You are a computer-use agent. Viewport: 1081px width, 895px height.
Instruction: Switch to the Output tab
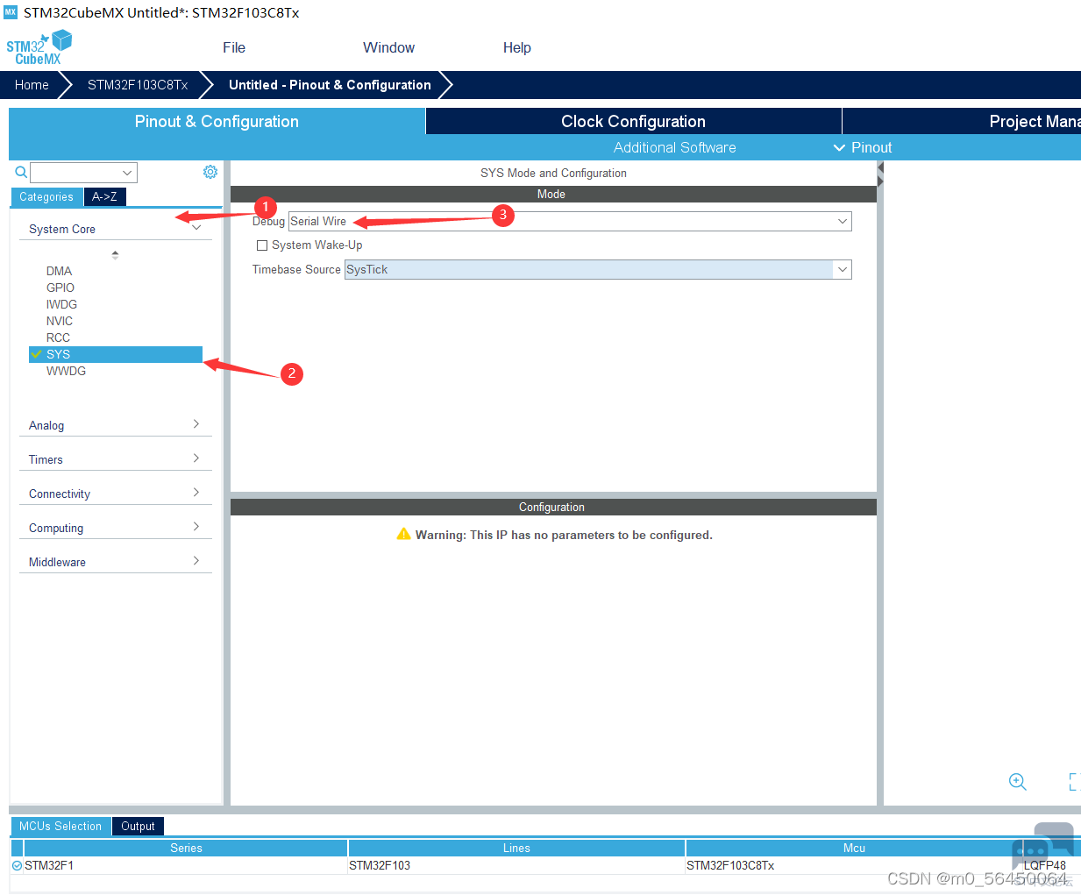[138, 826]
